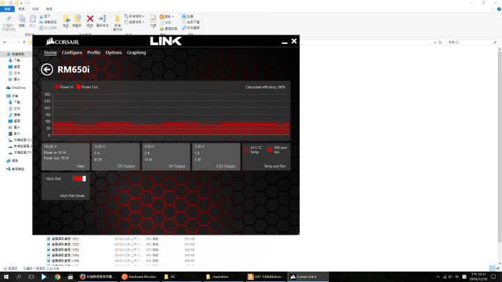
Task: Click the Copy to folder icon in Explorer
Action: [77, 19]
